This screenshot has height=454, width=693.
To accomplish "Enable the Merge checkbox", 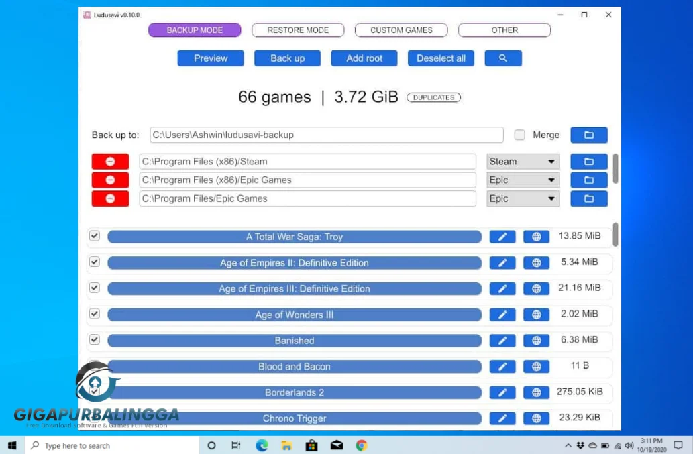I will click(520, 135).
